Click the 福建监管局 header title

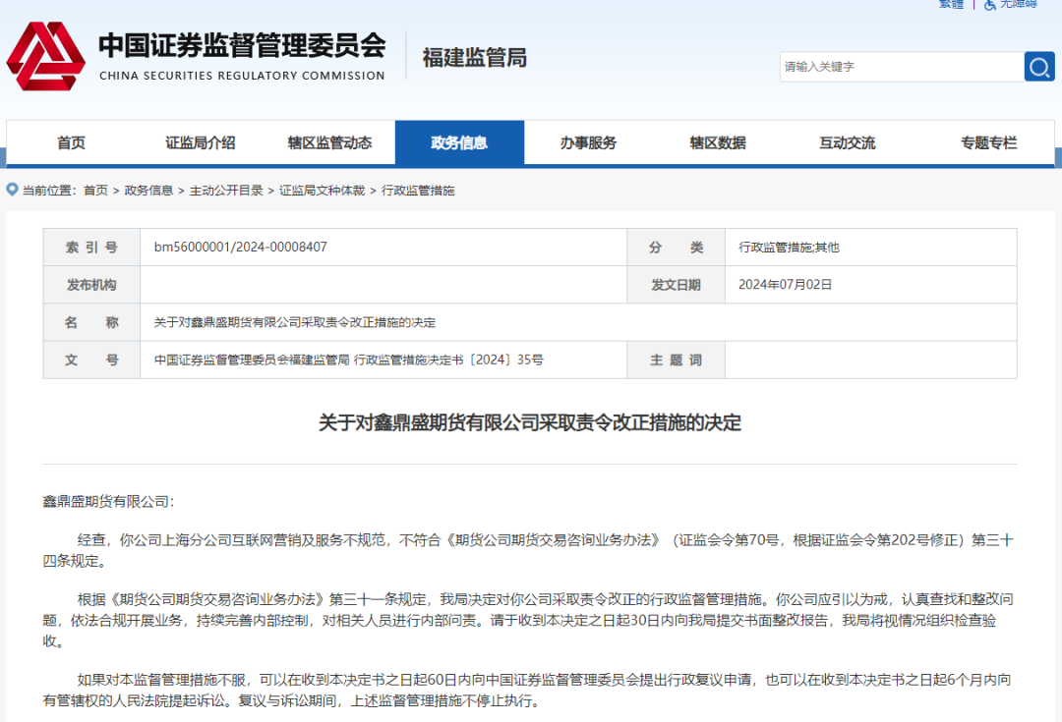tap(475, 58)
